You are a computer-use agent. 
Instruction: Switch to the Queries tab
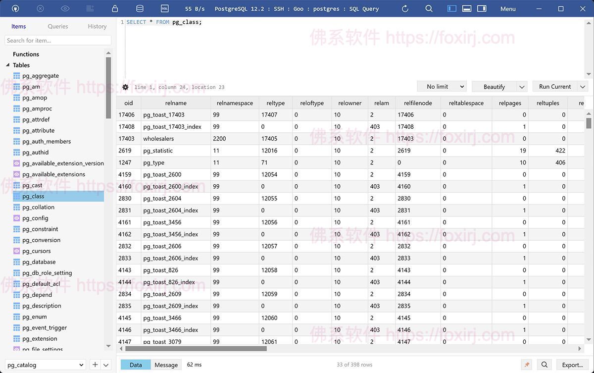pyautogui.click(x=58, y=26)
